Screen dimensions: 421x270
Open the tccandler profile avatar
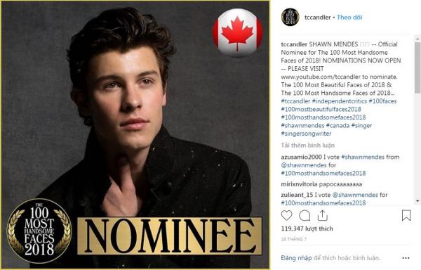coord(290,17)
